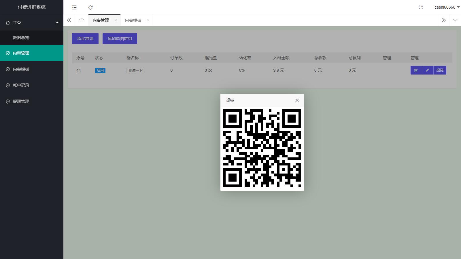Click the 曝光量 column header

click(x=211, y=58)
